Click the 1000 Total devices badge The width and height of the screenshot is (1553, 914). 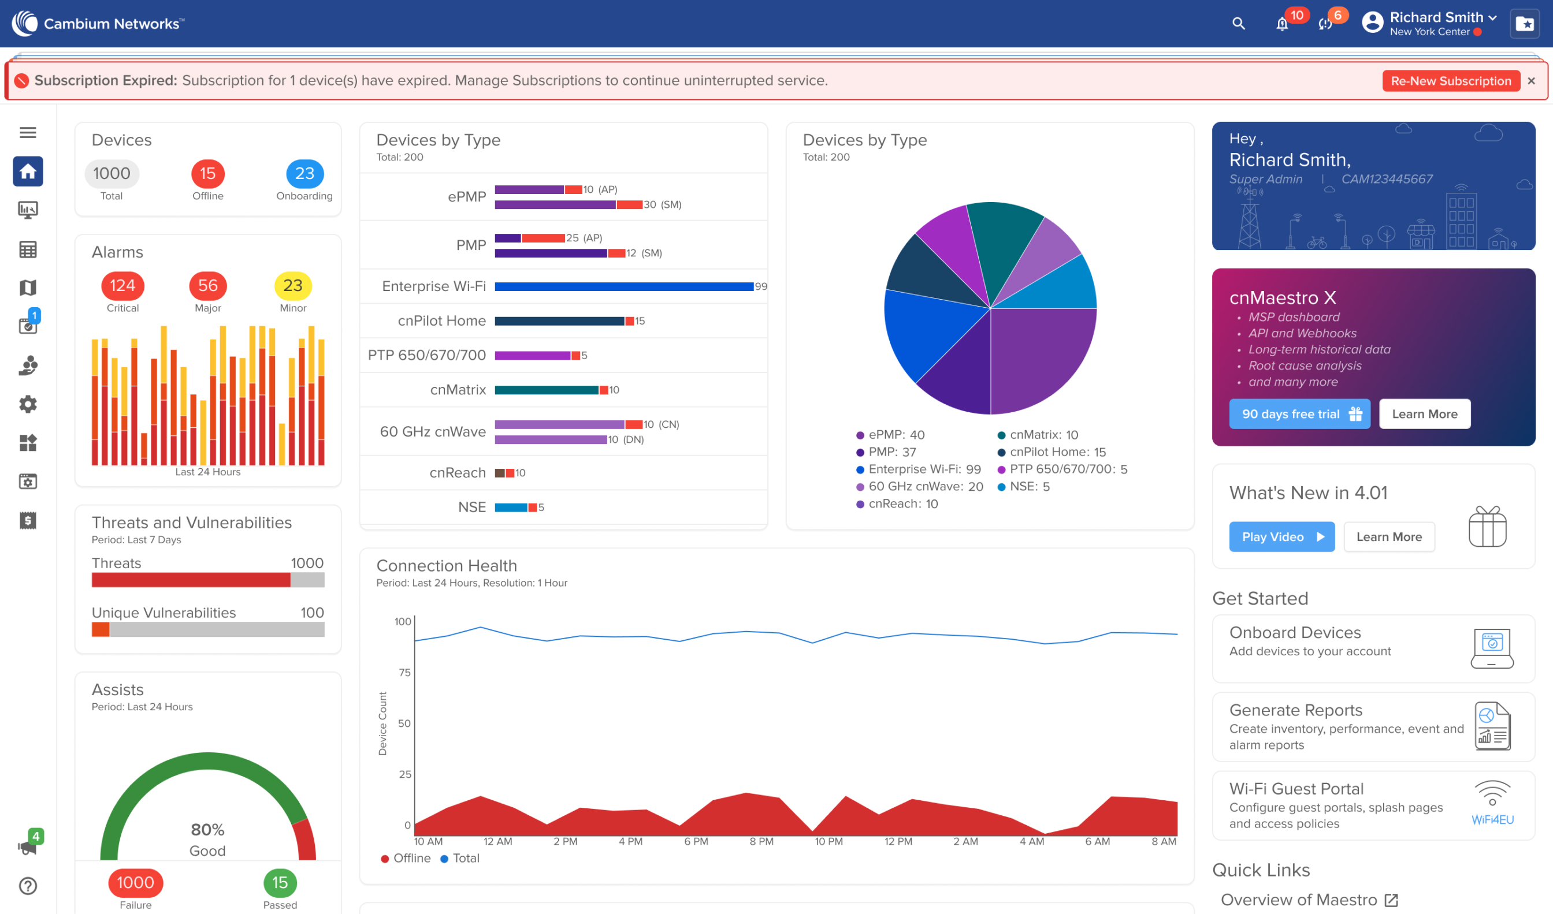pos(112,174)
